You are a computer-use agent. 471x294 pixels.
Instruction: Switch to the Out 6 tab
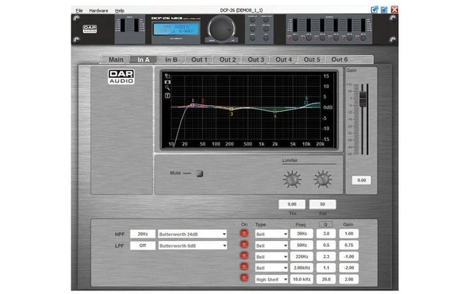(x=339, y=60)
